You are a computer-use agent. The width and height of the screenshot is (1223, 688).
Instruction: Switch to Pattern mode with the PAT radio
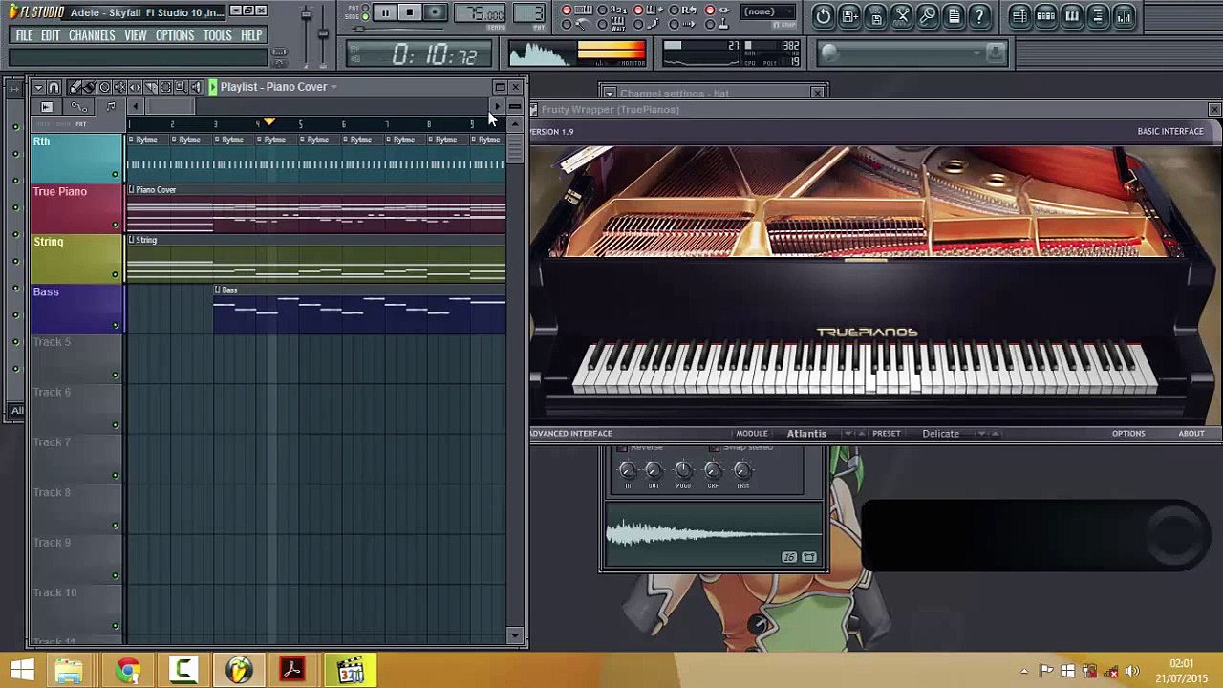(365, 7)
